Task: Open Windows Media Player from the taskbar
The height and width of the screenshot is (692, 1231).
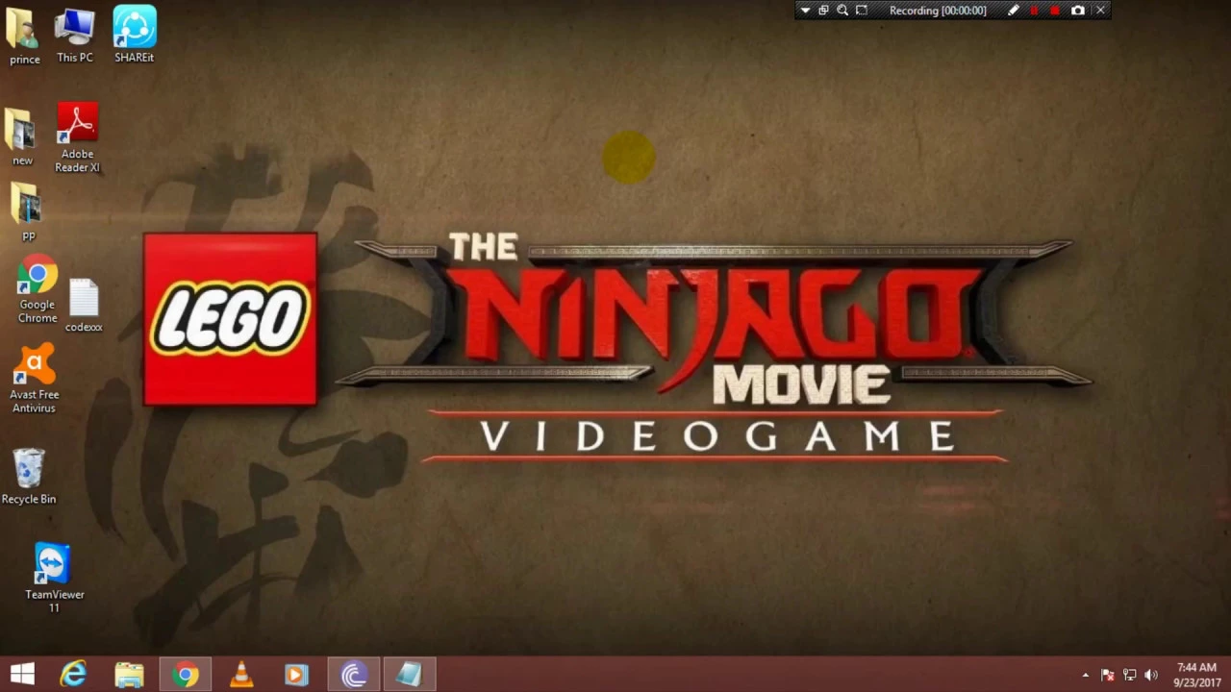Action: pos(296,675)
